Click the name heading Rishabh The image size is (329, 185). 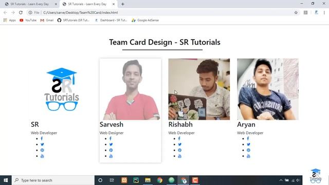pyautogui.click(x=180, y=124)
